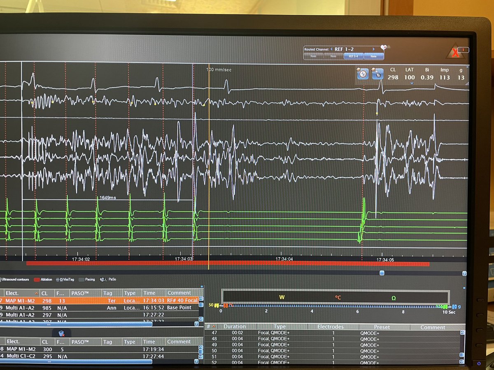Click the None button right of REF 3-4
The image size is (494, 370).
click(373, 56)
